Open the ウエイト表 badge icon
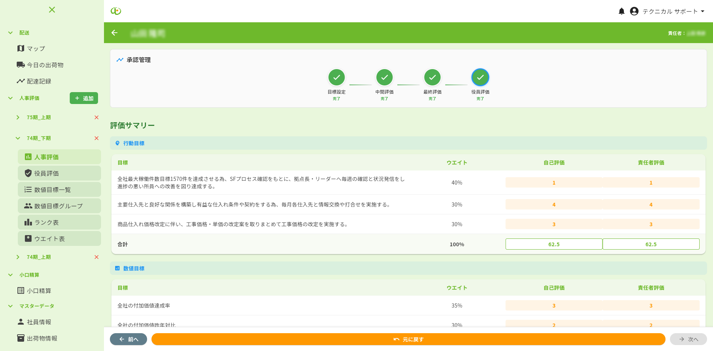 (x=28, y=238)
